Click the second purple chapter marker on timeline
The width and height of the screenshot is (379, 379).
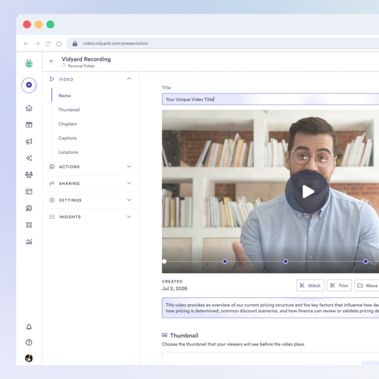(x=285, y=261)
